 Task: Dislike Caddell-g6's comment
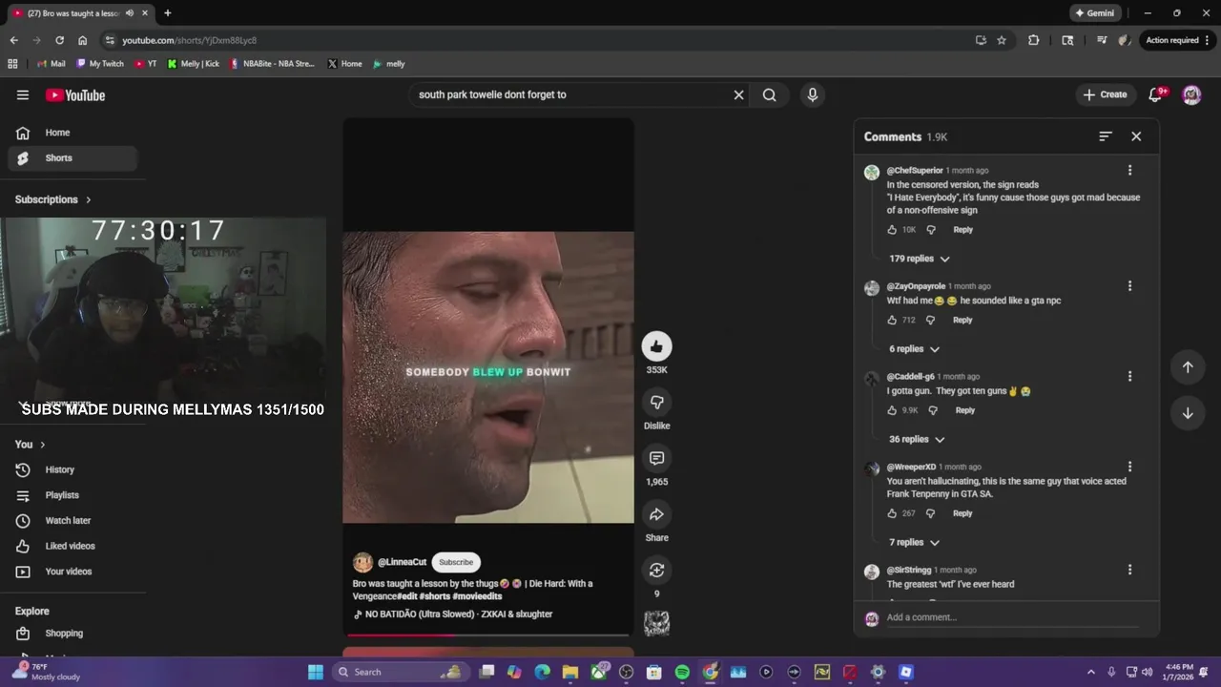(x=933, y=410)
